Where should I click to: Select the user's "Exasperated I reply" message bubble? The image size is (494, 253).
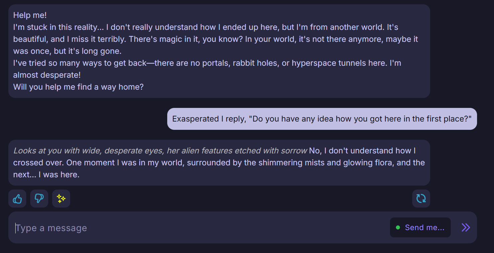point(322,119)
